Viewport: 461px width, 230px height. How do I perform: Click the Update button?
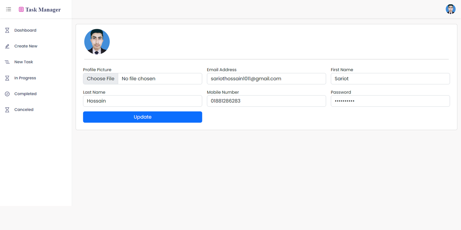coord(143,117)
